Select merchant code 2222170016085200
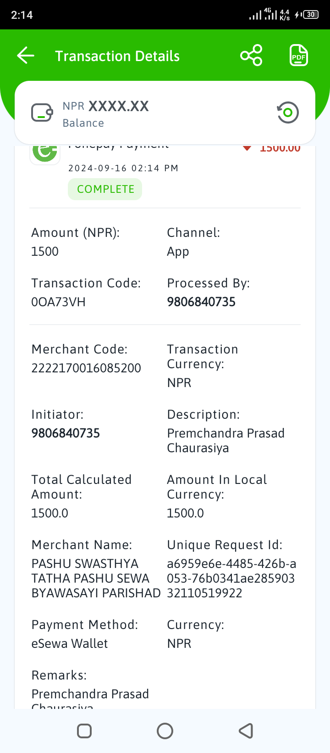This screenshot has height=753, width=330. pyautogui.click(x=86, y=368)
